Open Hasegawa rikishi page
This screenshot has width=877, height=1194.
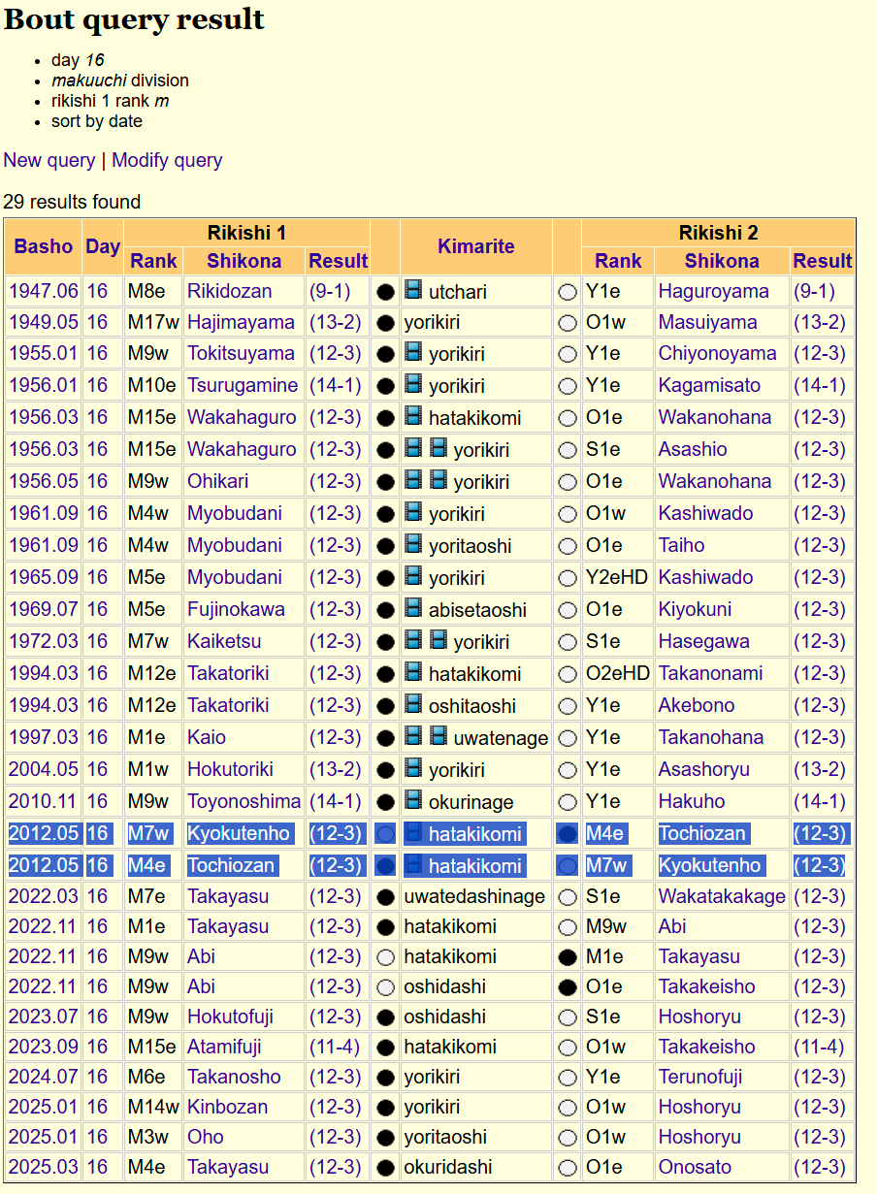(704, 641)
